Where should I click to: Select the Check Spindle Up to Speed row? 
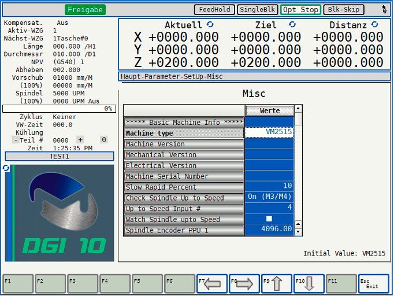pyautogui.click(x=184, y=198)
